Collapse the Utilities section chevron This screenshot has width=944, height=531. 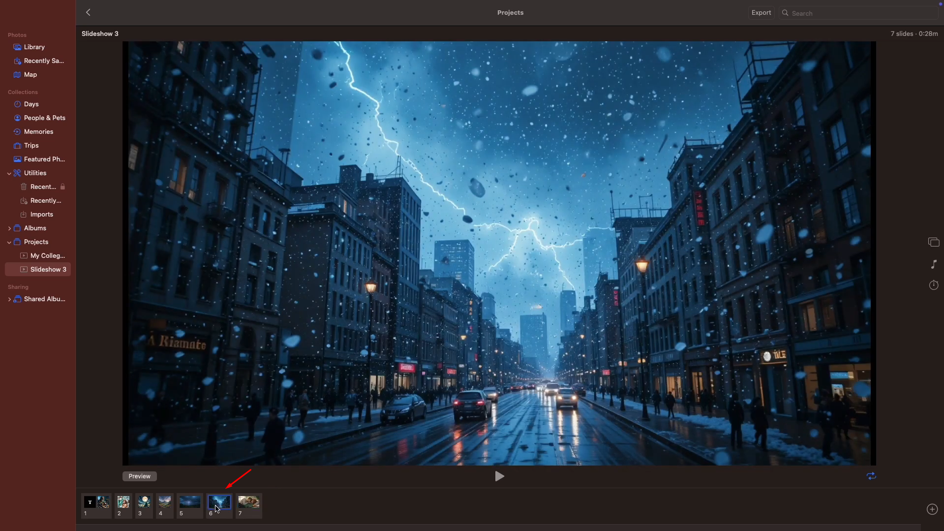9,173
